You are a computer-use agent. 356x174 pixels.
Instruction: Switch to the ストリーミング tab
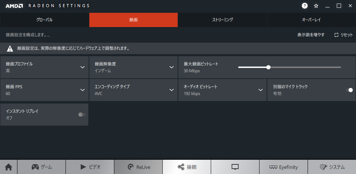click(x=222, y=20)
